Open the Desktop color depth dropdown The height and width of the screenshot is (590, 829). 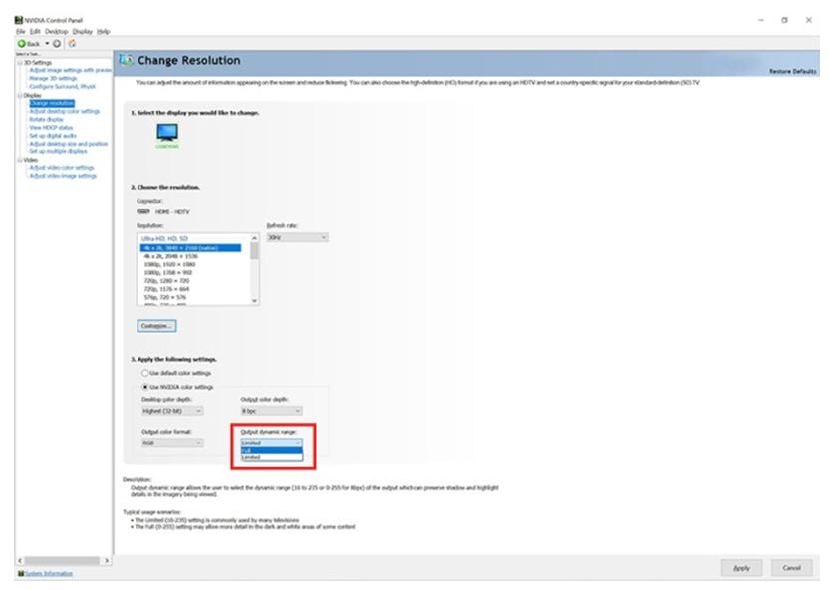[172, 411]
